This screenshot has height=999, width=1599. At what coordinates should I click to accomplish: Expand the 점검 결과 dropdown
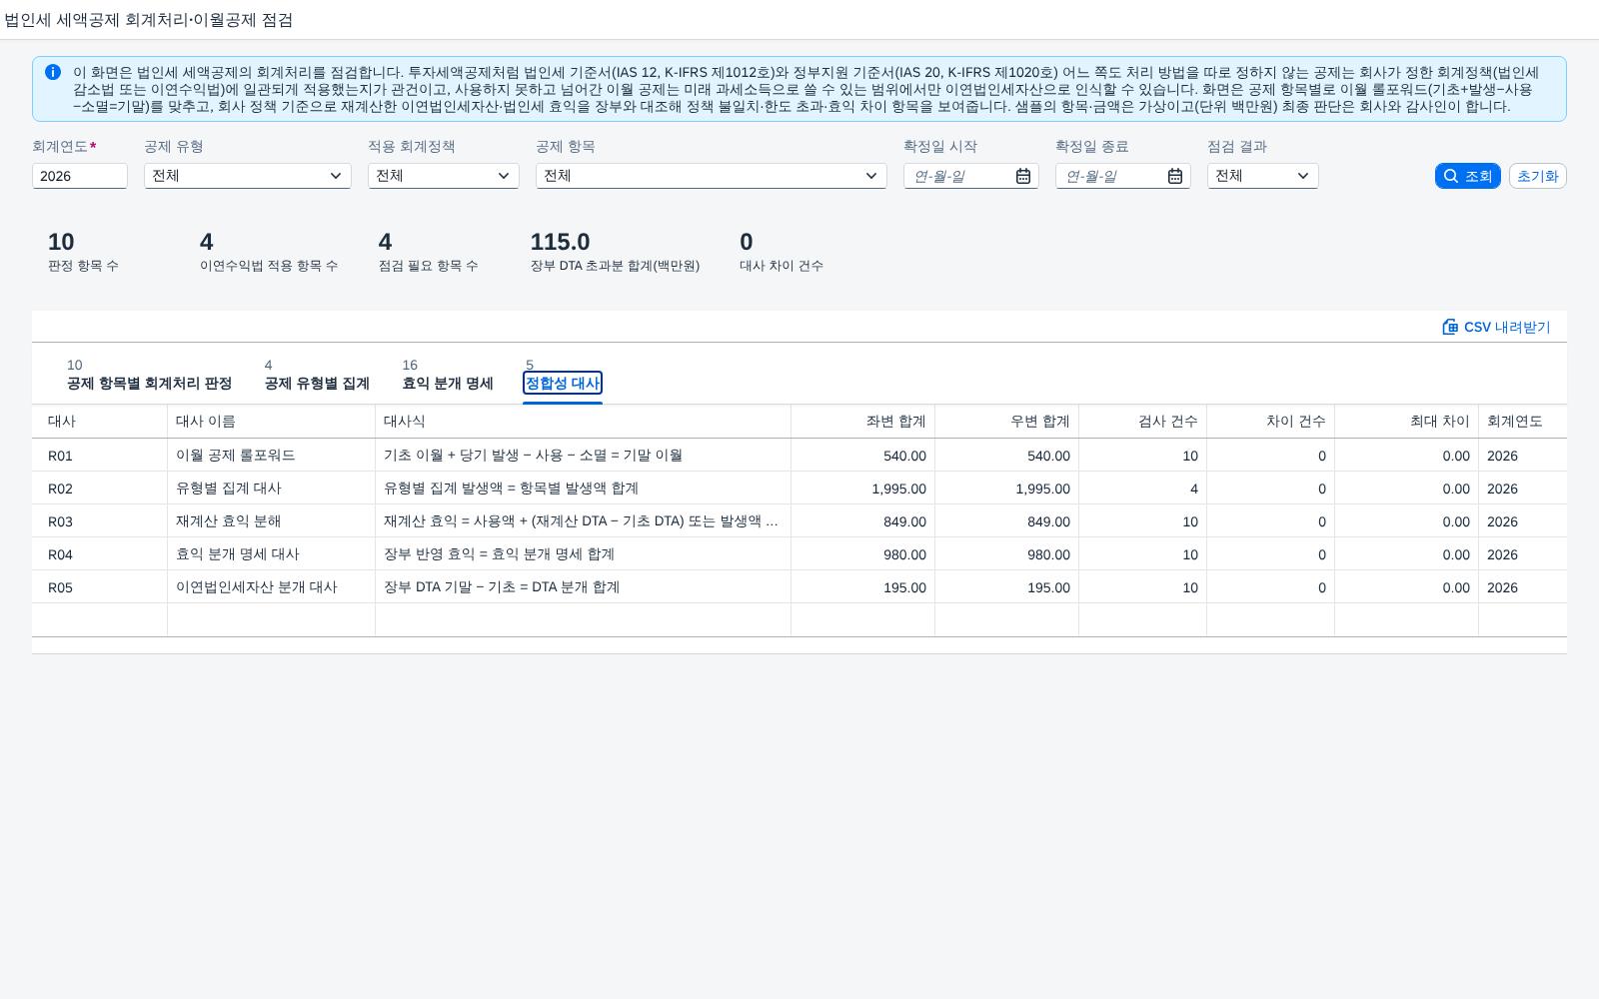[1303, 176]
